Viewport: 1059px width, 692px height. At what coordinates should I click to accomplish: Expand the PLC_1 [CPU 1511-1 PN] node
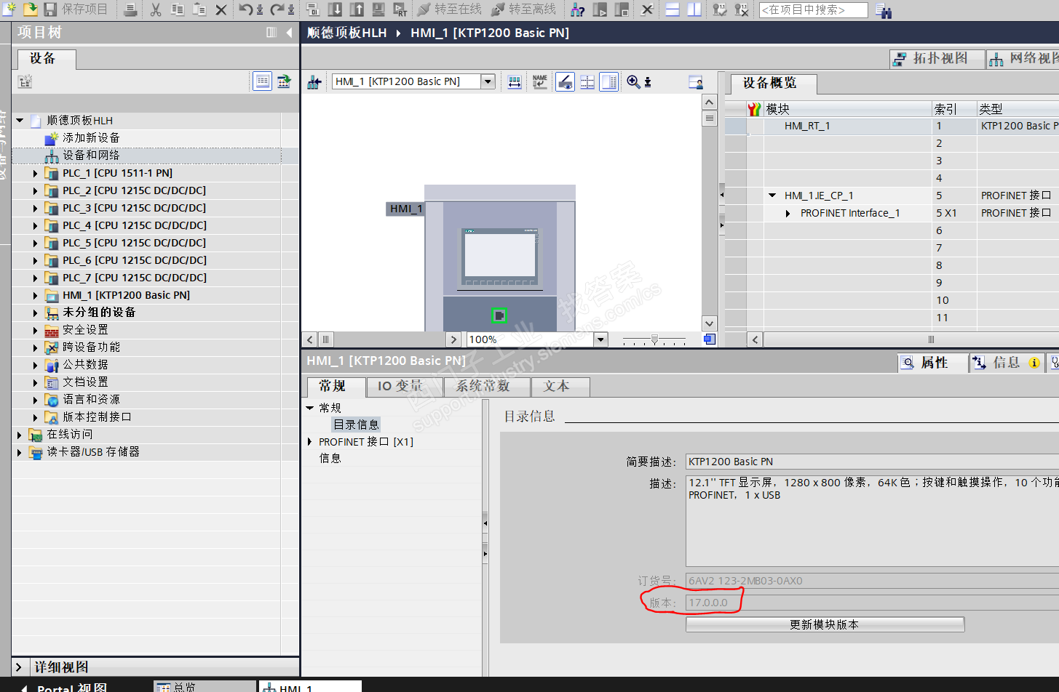[x=35, y=173]
